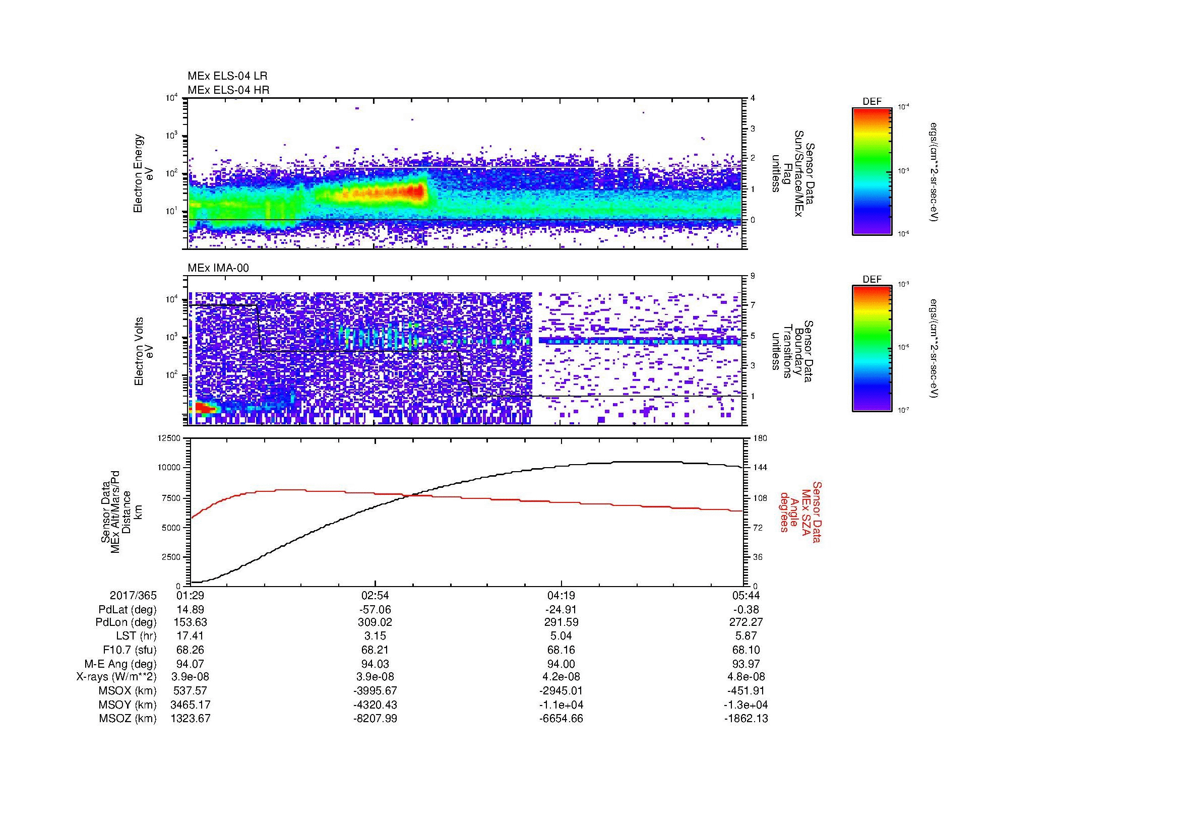Click the 180 SZA axis tick
The height and width of the screenshot is (833, 1179).
(760, 438)
